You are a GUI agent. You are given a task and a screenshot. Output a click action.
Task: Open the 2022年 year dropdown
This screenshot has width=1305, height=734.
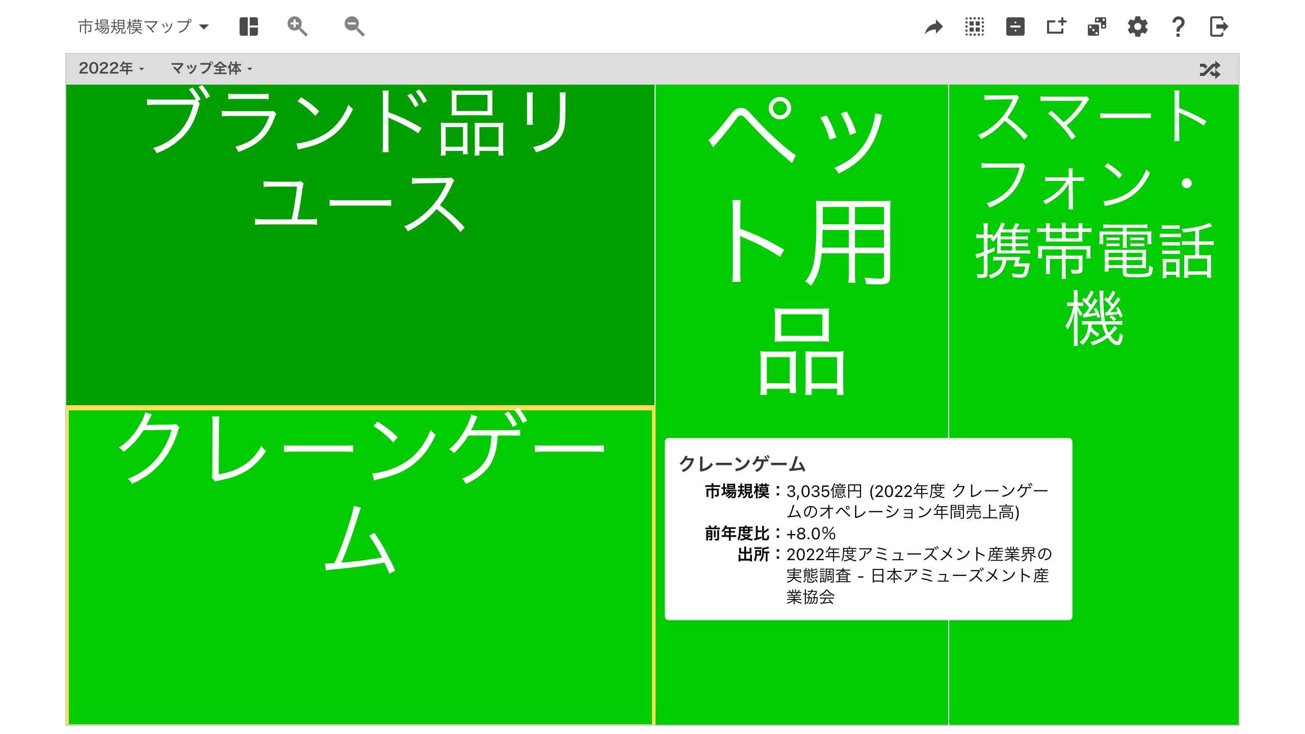pos(112,68)
